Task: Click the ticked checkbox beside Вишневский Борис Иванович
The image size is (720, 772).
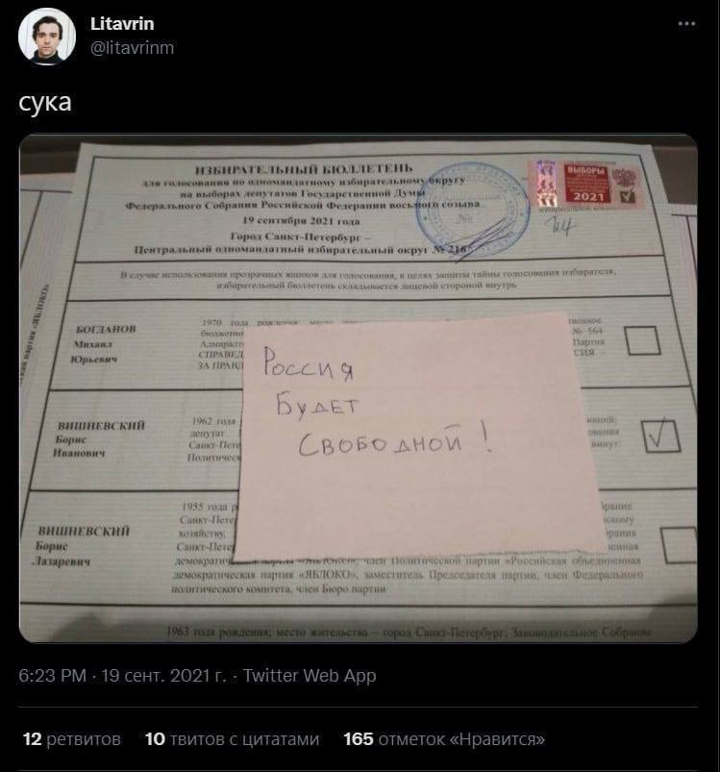Action: (661, 436)
